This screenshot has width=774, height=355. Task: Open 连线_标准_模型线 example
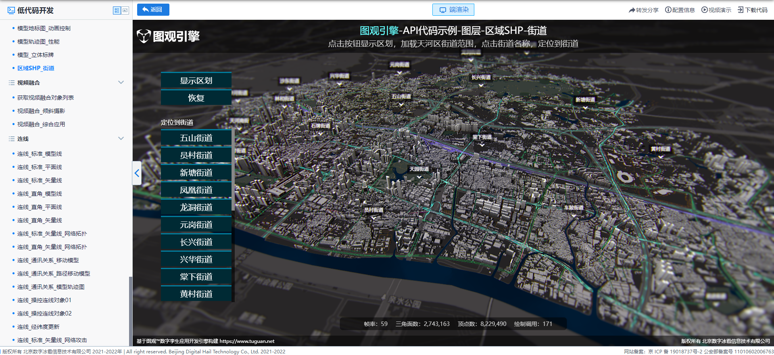[x=40, y=154]
